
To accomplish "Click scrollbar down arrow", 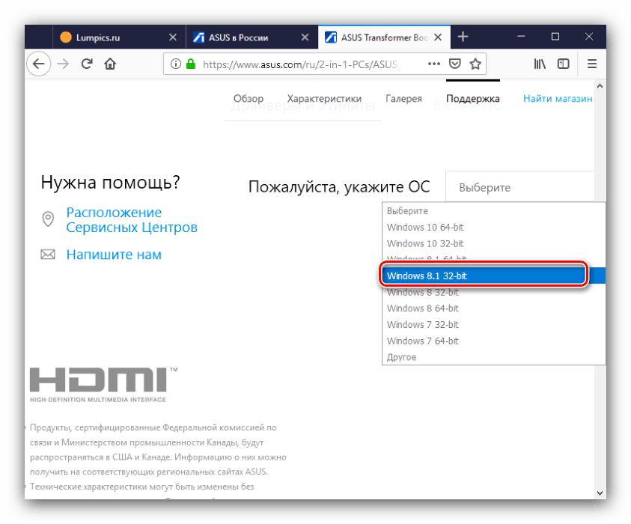I will [x=600, y=493].
